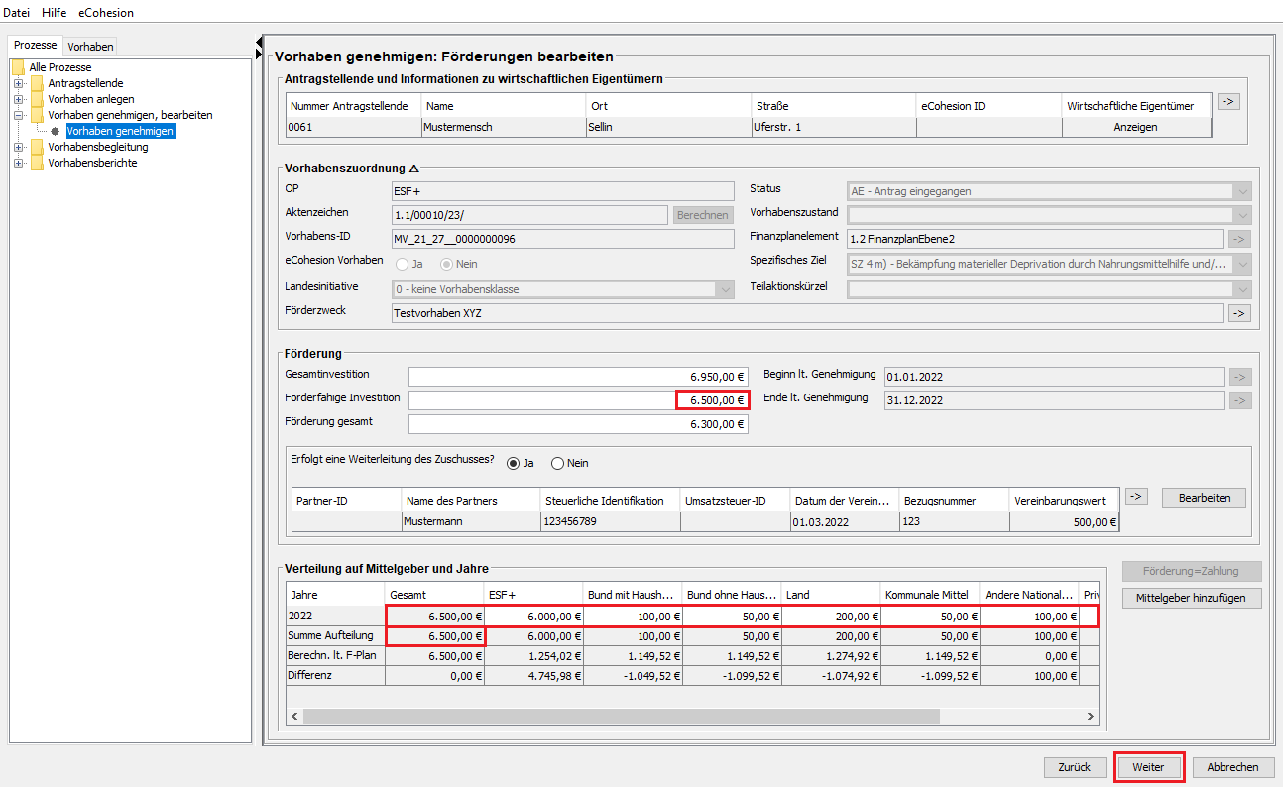Collapse Vorhabenszuordnung section triangle

pos(414,169)
